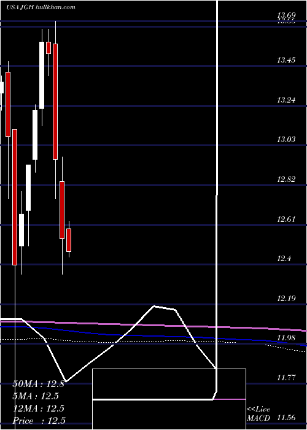307x430 pixels.
Task: Click the last red candlestick near 12.5
Action: click(x=69, y=240)
